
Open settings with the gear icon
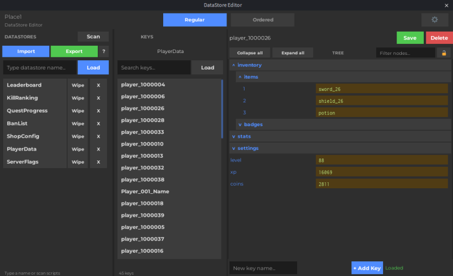click(x=434, y=19)
